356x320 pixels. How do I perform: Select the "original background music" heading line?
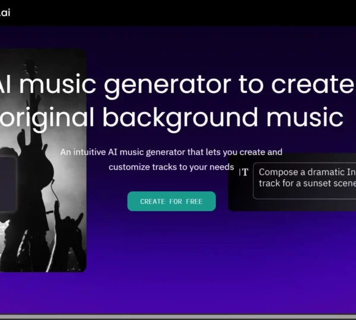click(x=172, y=117)
